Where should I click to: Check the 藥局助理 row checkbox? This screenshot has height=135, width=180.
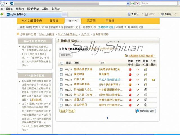coord(61,75)
